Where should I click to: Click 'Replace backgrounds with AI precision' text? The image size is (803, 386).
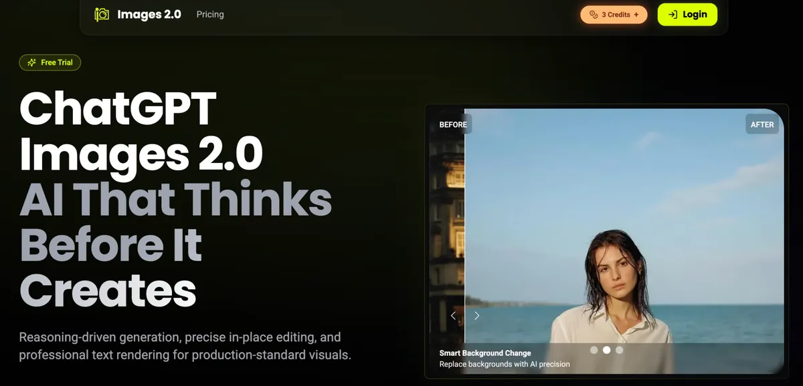(x=505, y=365)
